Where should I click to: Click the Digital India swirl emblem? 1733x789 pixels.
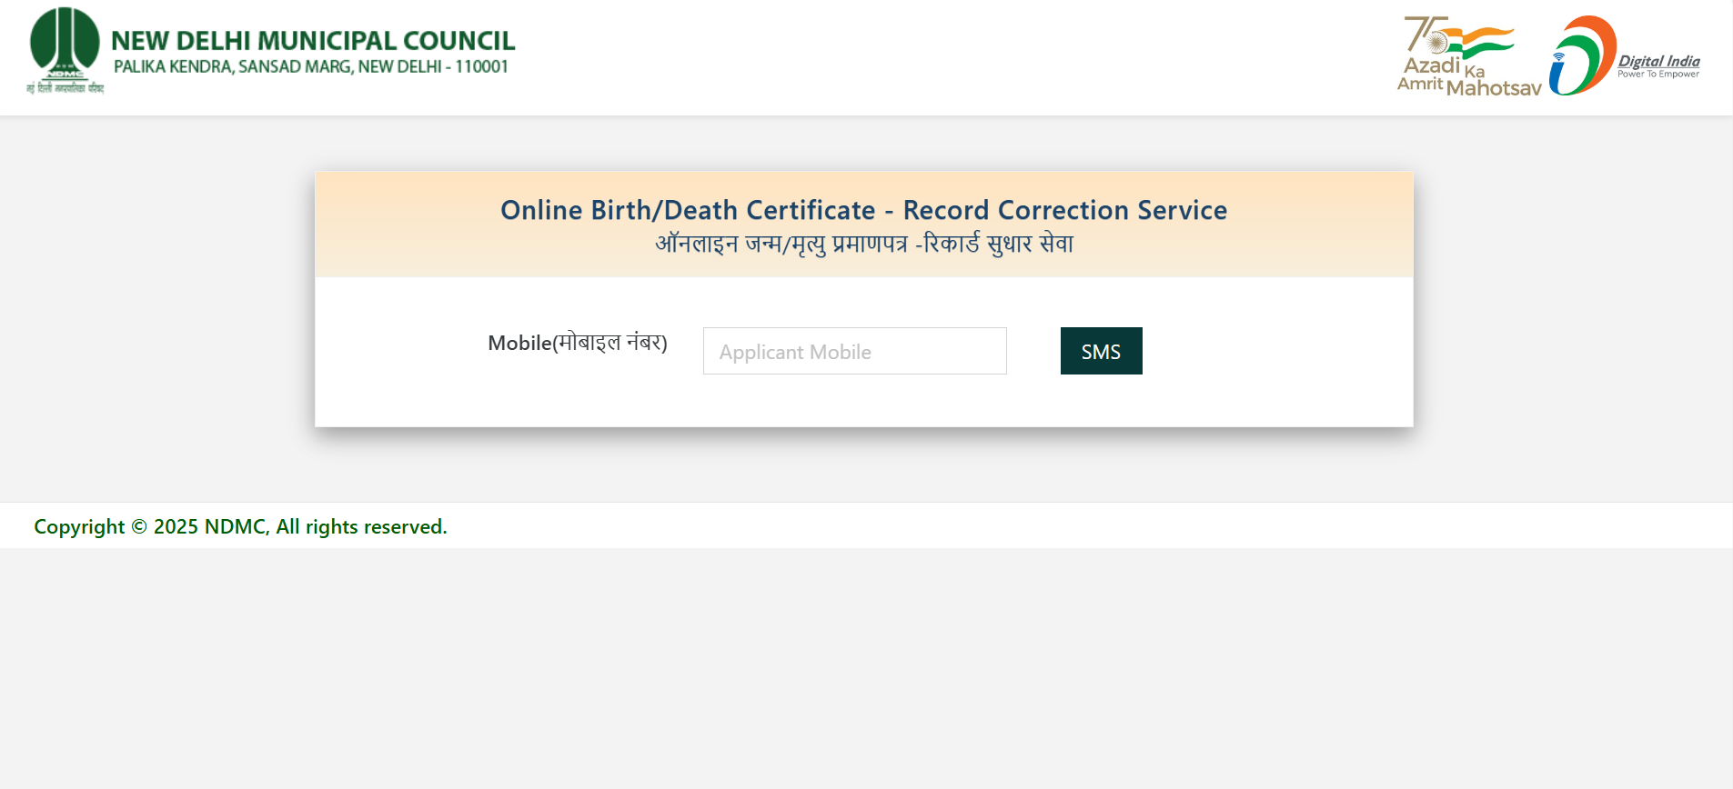1582,55
